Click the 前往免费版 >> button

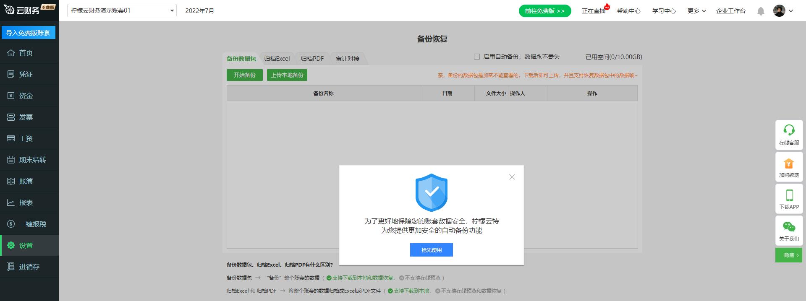tap(545, 11)
